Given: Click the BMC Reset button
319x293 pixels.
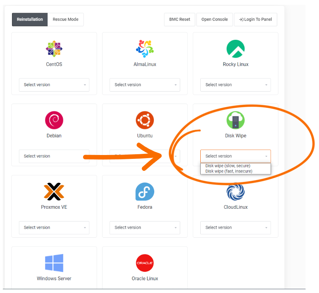Looking at the screenshot, I should click(x=180, y=19).
